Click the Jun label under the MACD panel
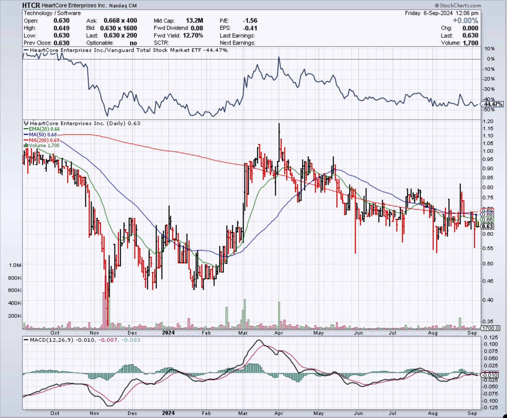The height and width of the screenshot is (418, 507). click(x=358, y=413)
